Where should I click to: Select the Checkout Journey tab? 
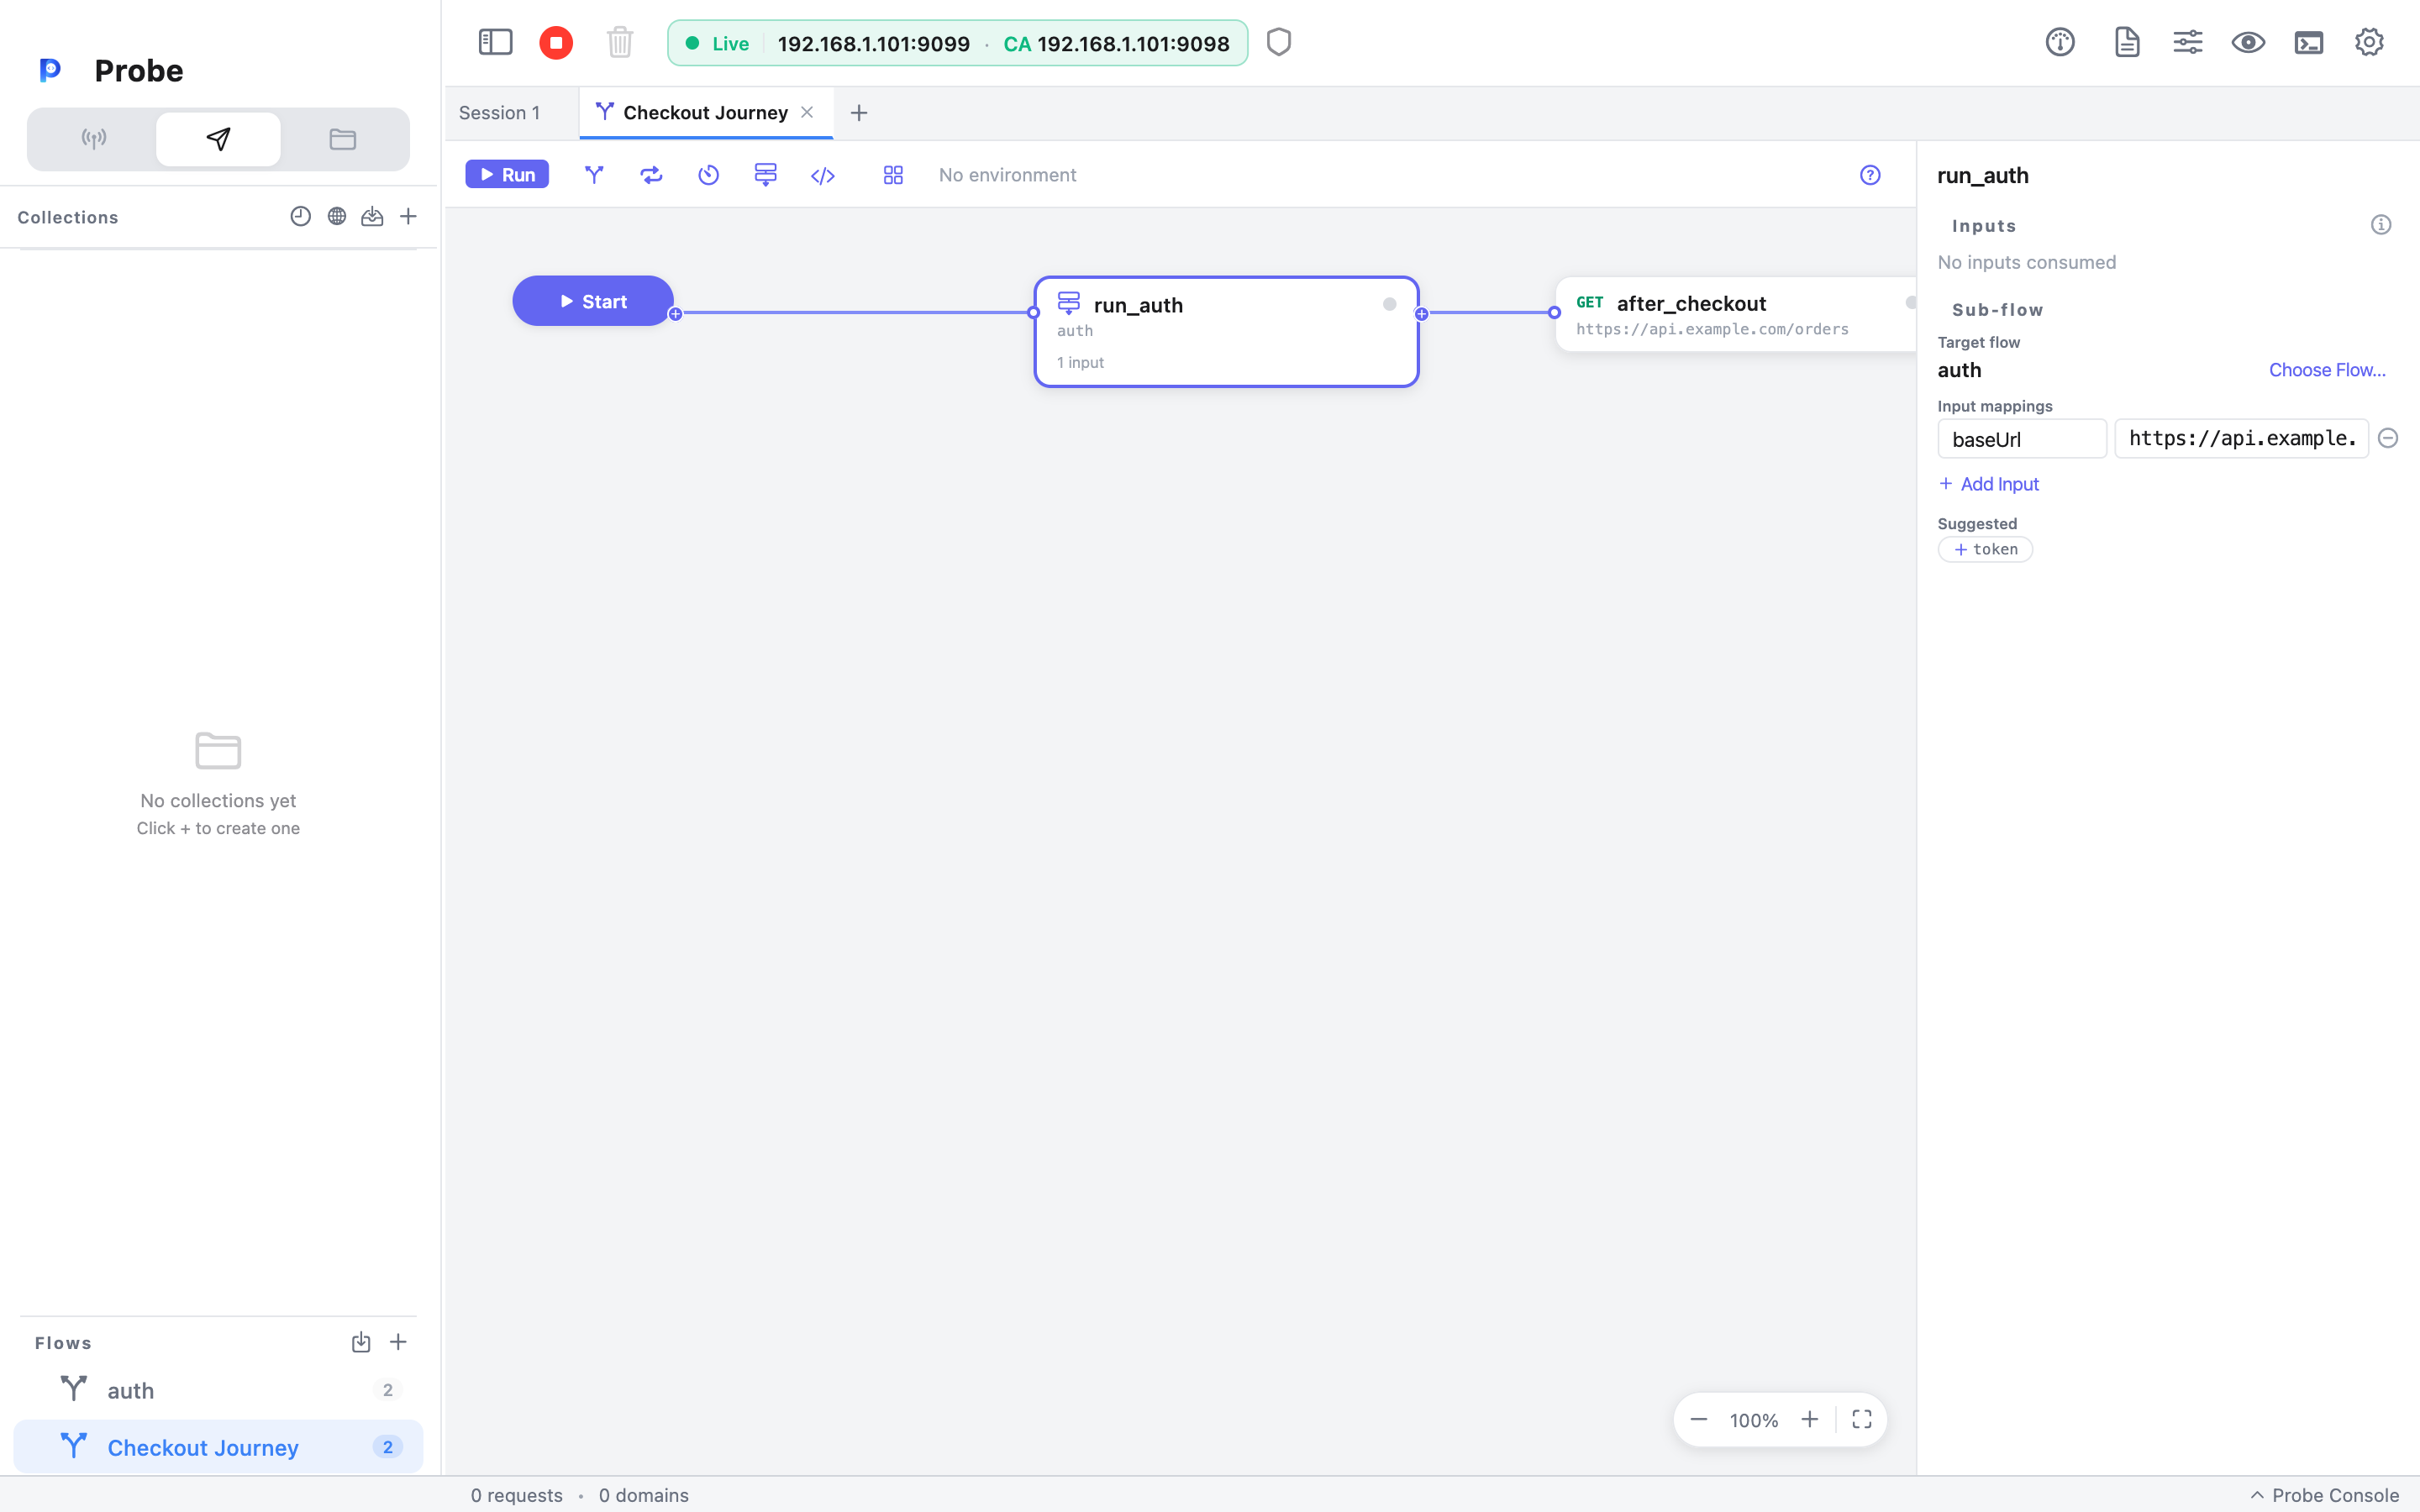click(x=705, y=113)
